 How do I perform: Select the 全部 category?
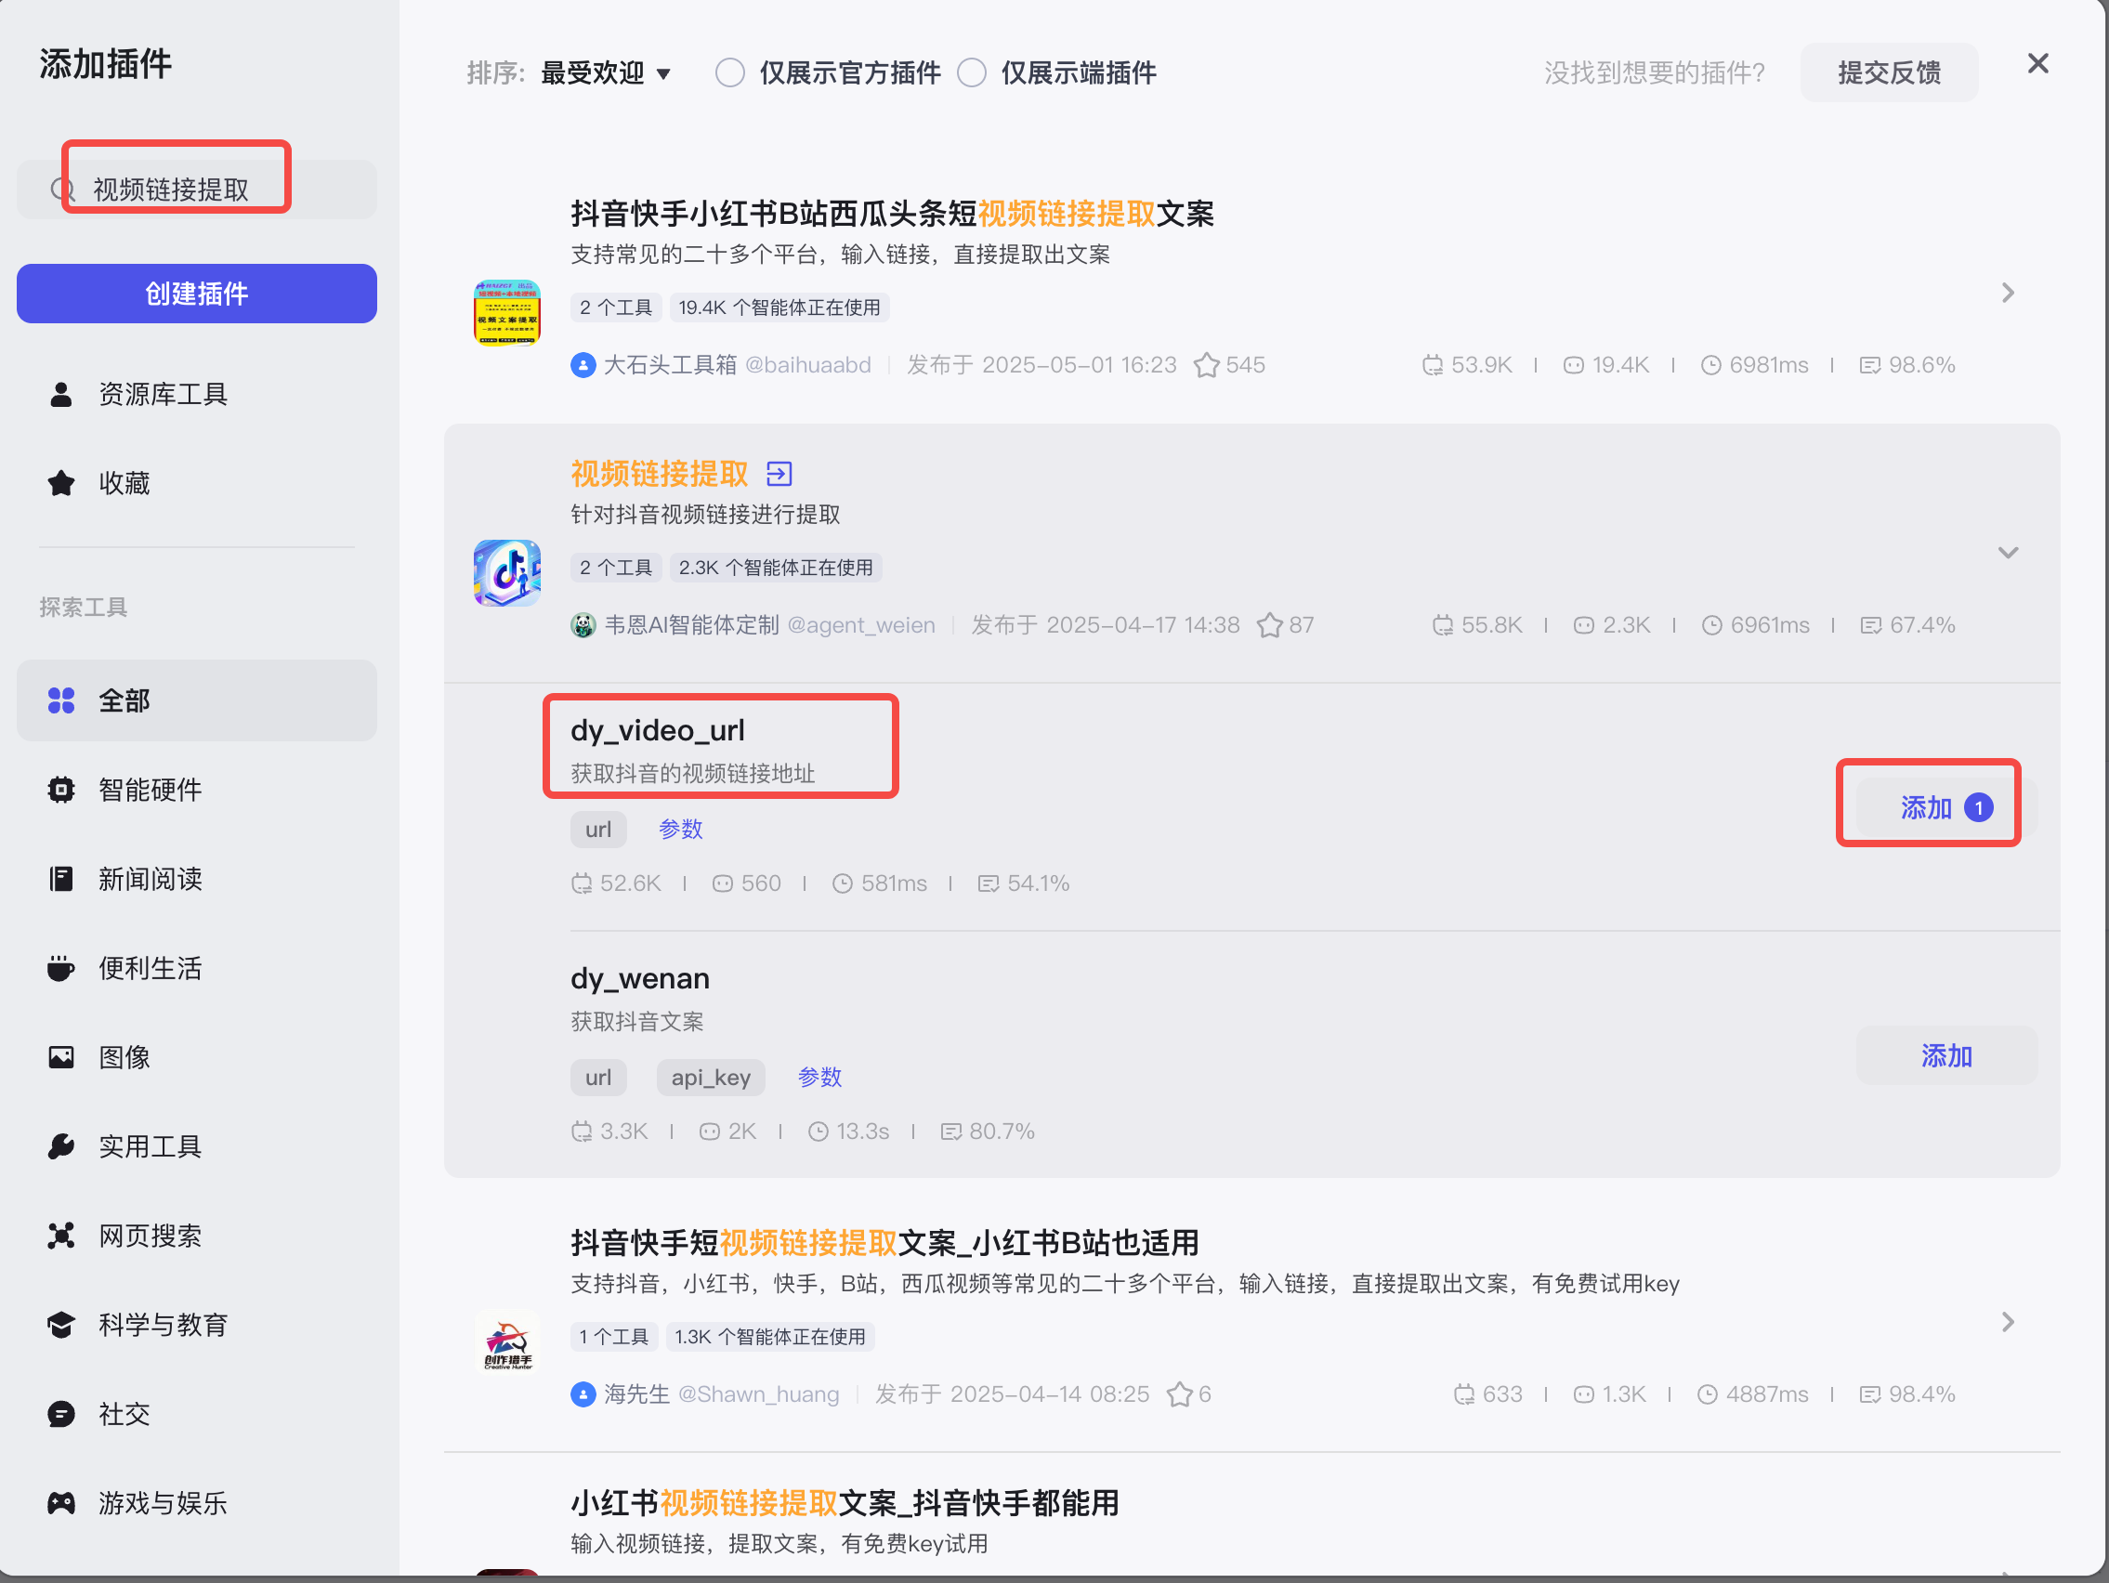click(196, 700)
